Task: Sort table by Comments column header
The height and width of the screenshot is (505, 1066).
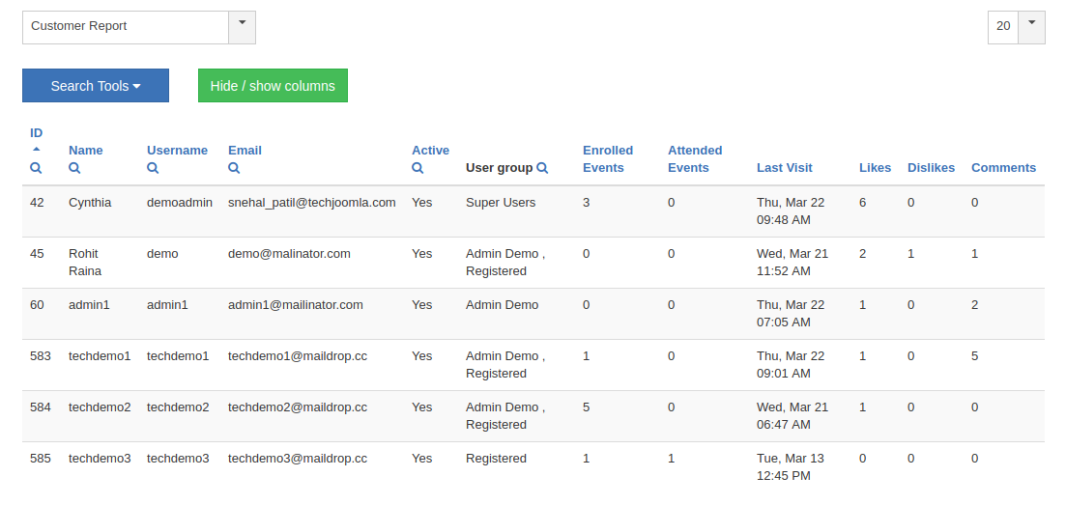Action: [x=1003, y=168]
